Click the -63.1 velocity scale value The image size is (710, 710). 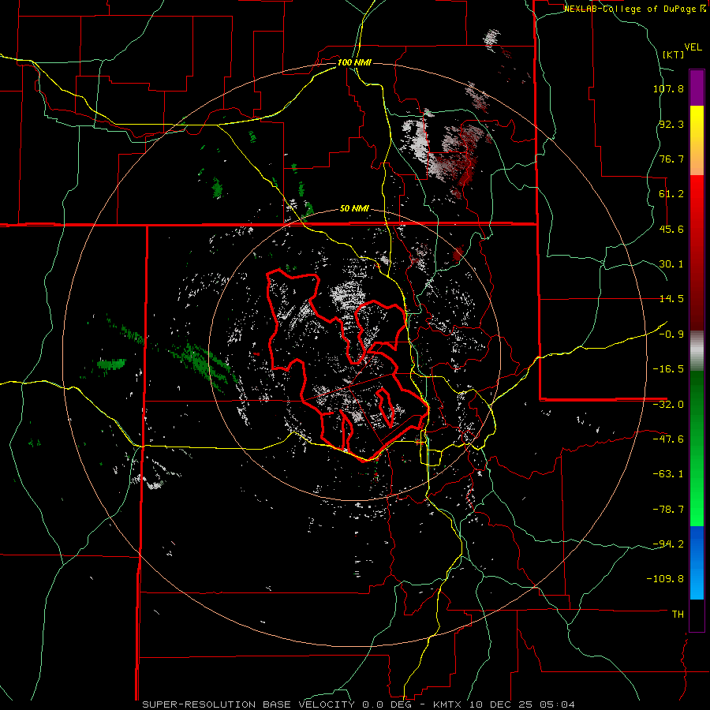[668, 474]
